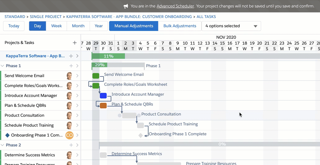320x165 pixels.
Task: Open details chevron for Introduce Account Manager
Action: [77, 96]
